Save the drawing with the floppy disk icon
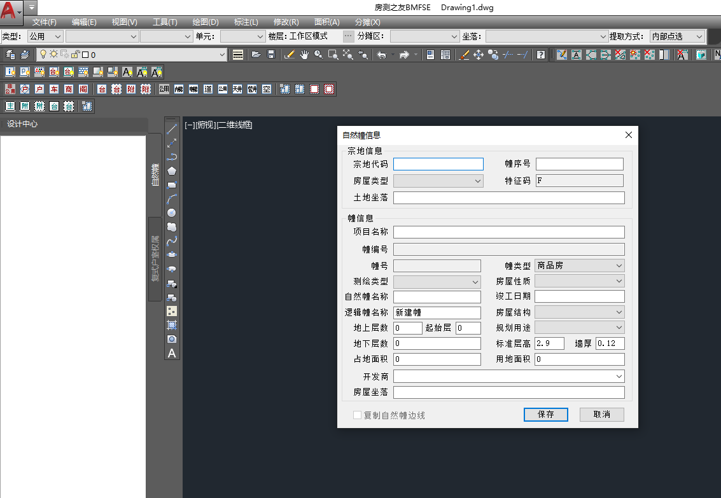 (271, 55)
